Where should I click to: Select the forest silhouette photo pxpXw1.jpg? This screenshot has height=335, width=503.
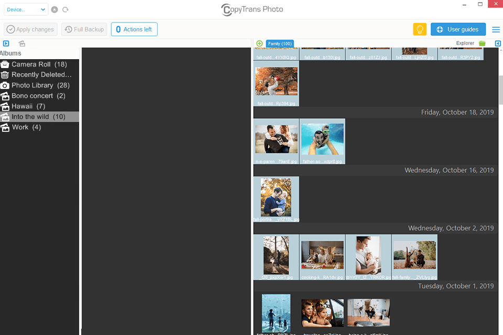click(x=276, y=257)
